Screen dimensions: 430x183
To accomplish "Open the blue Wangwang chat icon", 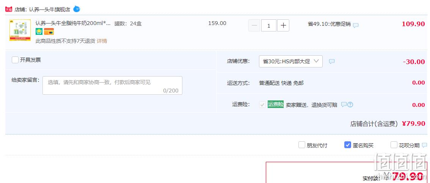I will 77,9.
